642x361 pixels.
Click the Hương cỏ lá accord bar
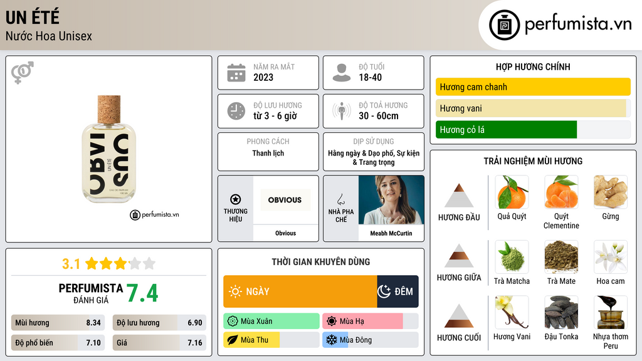(533, 129)
